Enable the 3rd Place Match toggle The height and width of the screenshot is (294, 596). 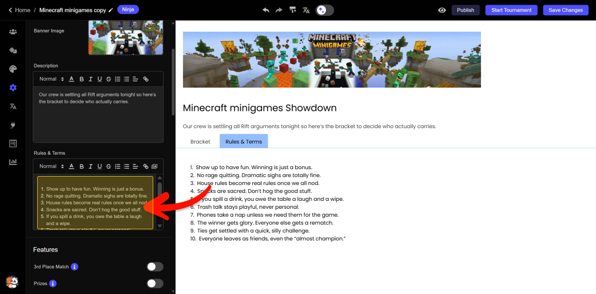point(155,267)
